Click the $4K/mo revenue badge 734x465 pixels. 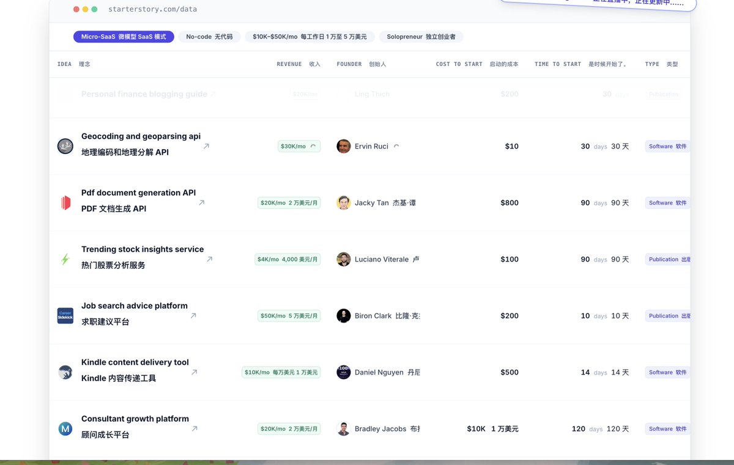click(287, 259)
